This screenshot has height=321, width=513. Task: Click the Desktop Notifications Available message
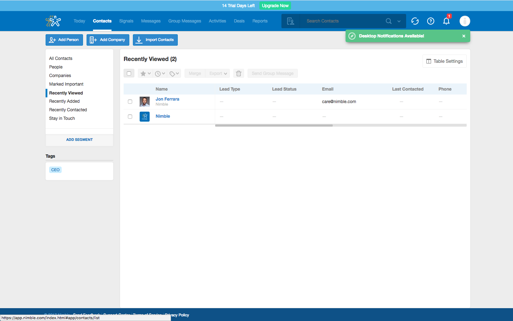pyautogui.click(x=392, y=36)
